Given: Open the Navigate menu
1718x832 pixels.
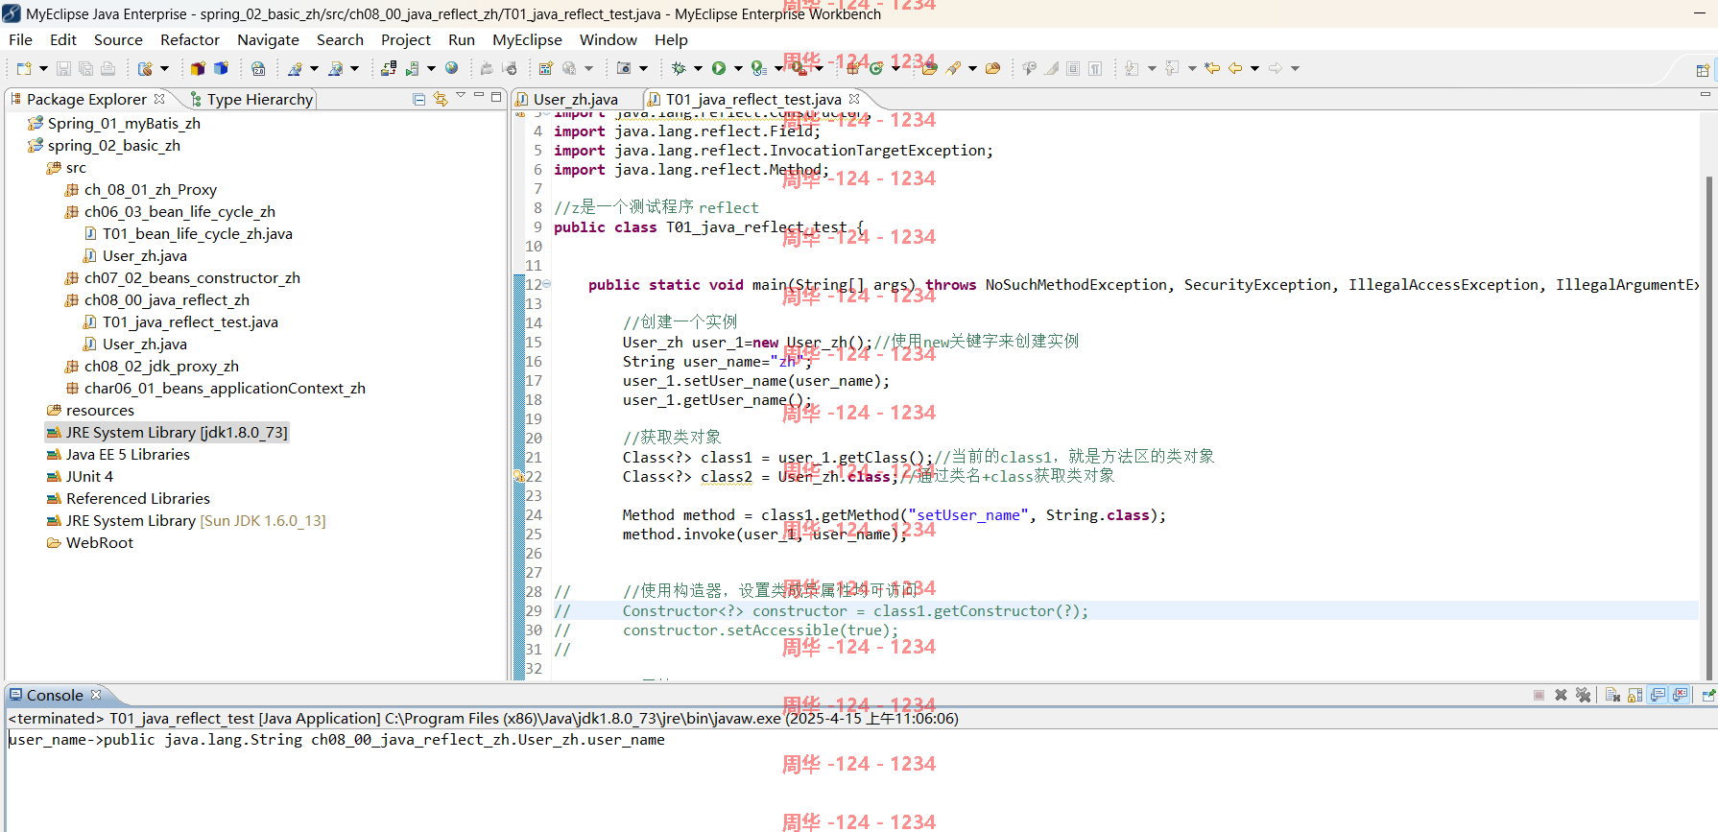Looking at the screenshot, I should [268, 39].
